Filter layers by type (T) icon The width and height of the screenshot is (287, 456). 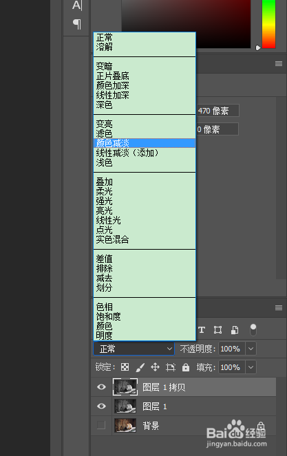coord(202,329)
